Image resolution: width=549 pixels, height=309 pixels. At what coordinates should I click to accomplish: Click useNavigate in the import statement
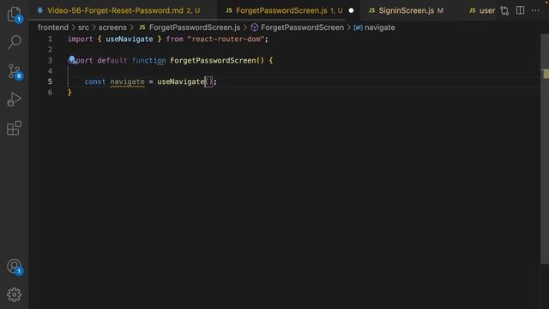130,39
